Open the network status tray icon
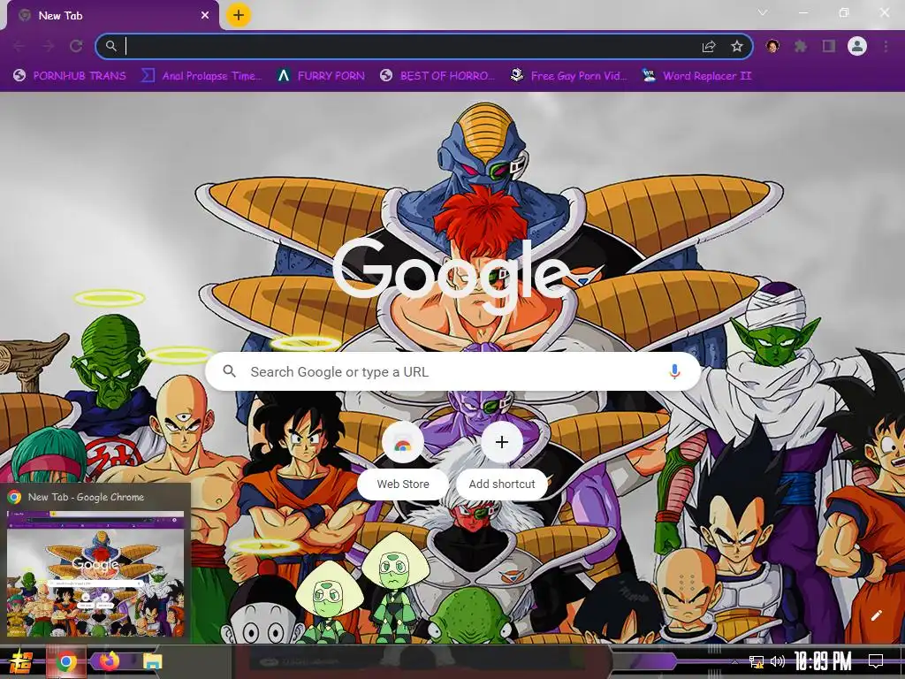Image resolution: width=905 pixels, height=679 pixels. click(x=757, y=661)
